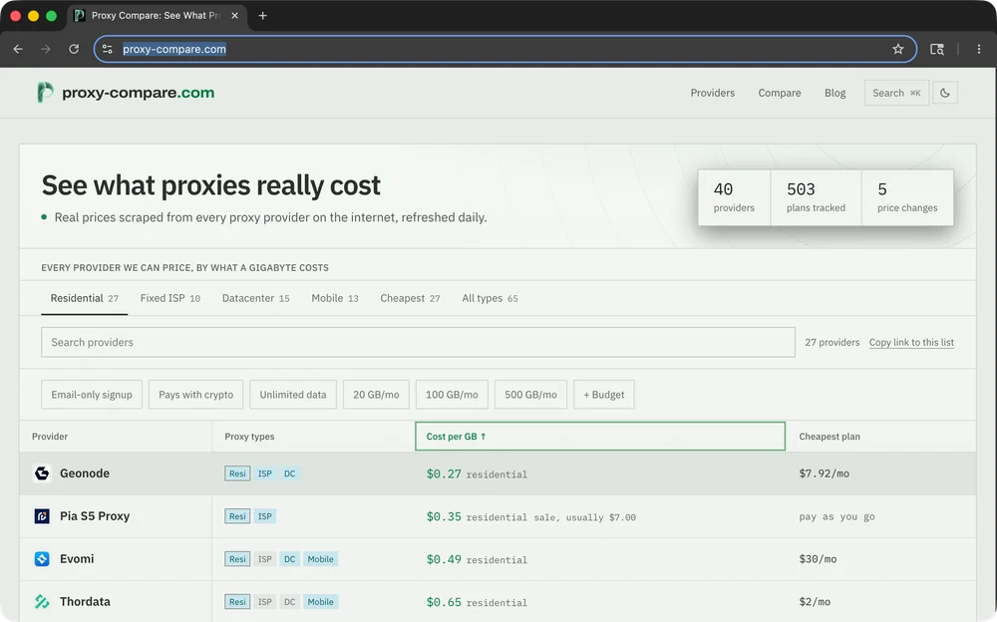The height and width of the screenshot is (622, 997).
Task: Click the Thordata provider logo
Action: [x=42, y=602]
